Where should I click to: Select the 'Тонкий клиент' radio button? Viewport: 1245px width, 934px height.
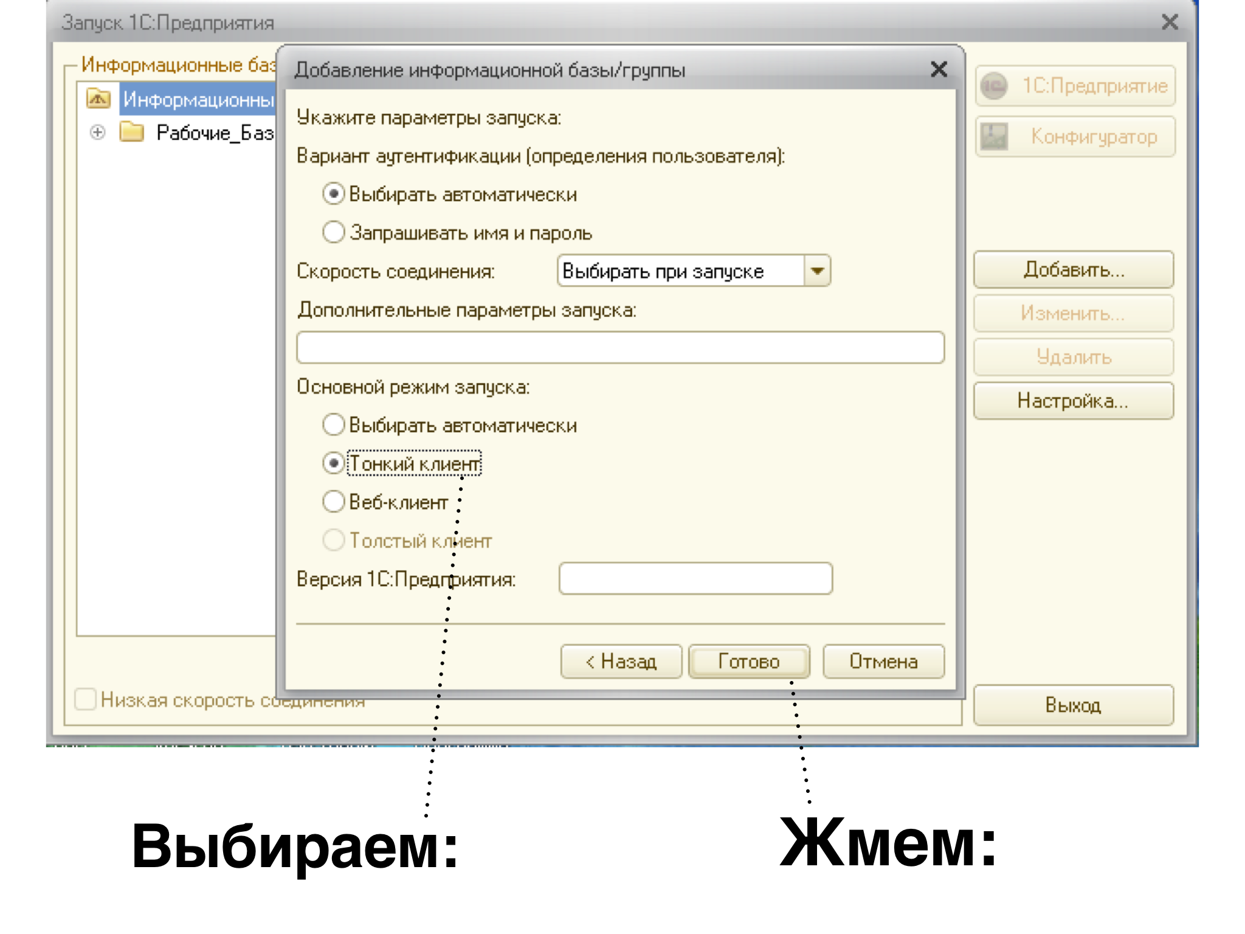pyautogui.click(x=334, y=463)
